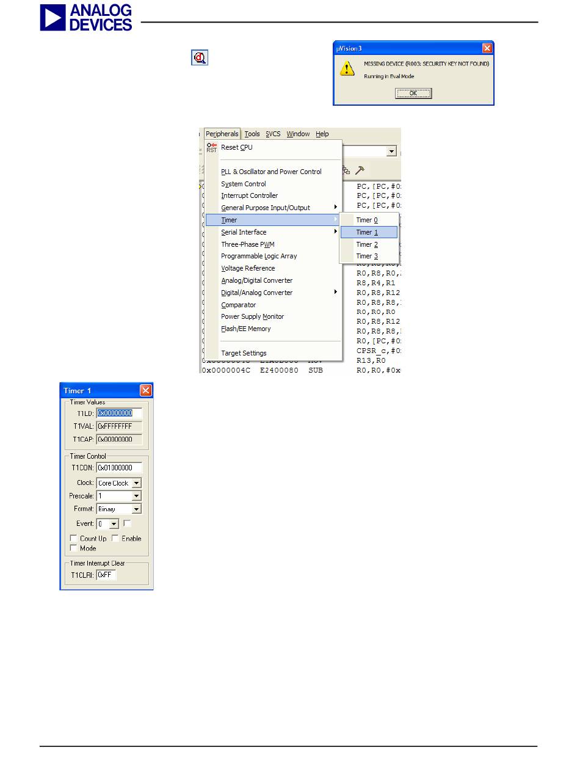Open Target Settings
Screen dimensions: 580x758
point(273,353)
